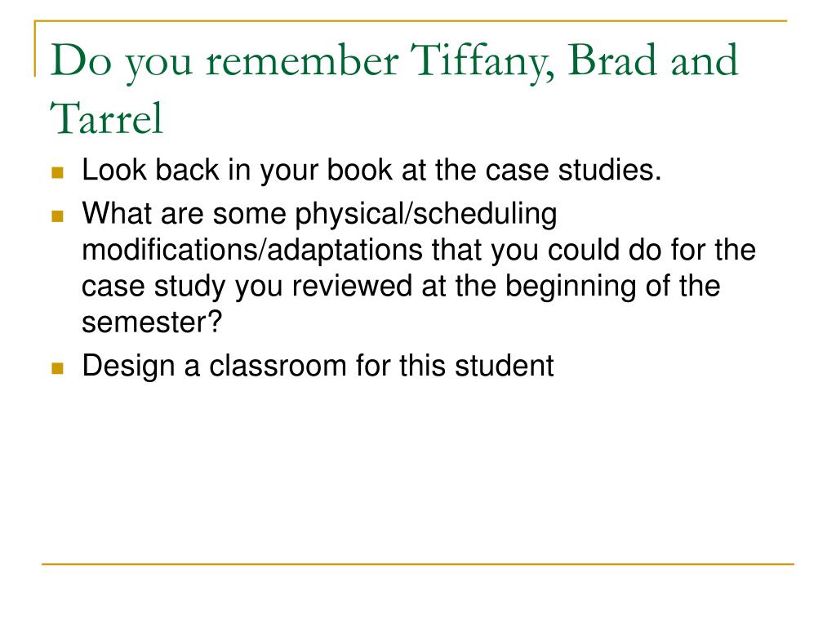Click the words 'beginning of the'

click(x=612, y=287)
